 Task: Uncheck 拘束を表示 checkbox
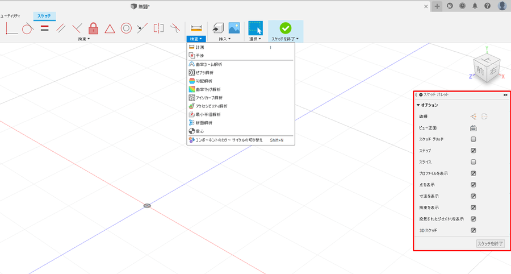(474, 208)
